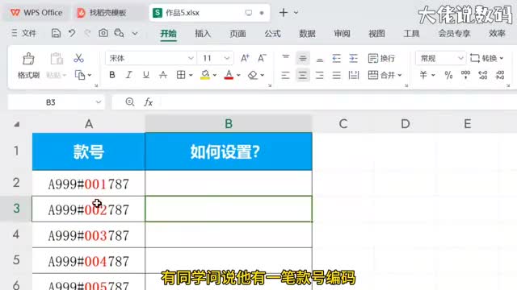517x290 pixels.
Task: Click the eraser clear formatting icon
Action: pyautogui.click(x=253, y=75)
